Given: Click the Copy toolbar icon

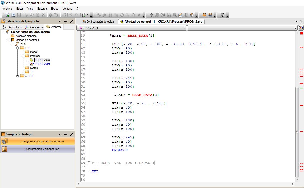Looking at the screenshot, I should click(32, 15).
